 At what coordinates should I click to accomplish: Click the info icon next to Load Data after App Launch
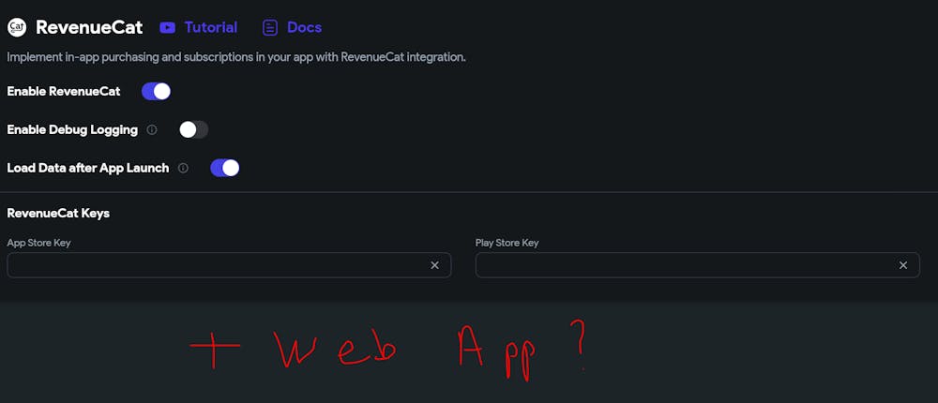click(183, 169)
